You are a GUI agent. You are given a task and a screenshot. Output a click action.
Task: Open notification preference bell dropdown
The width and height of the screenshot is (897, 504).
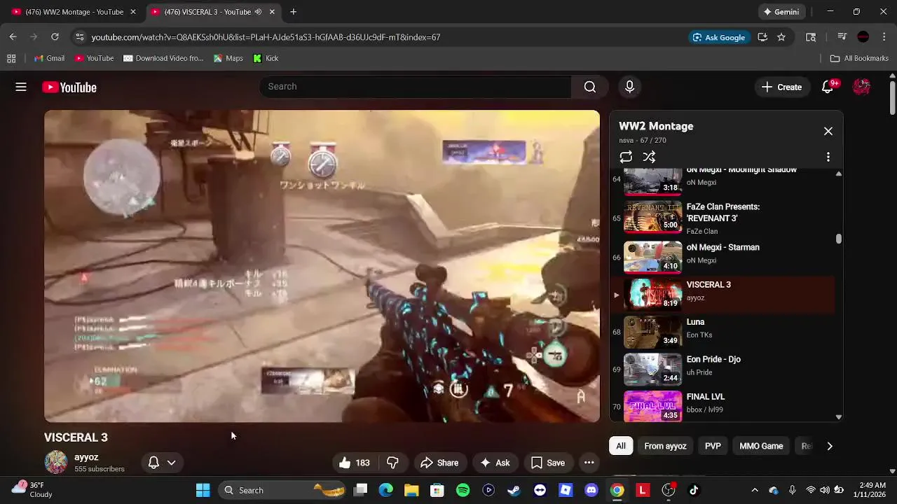[162, 463]
